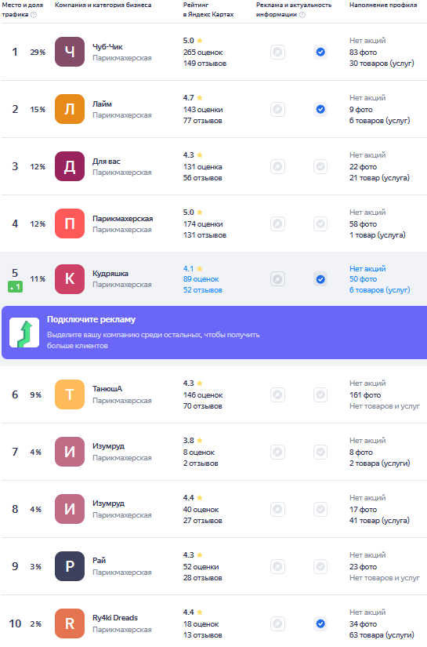427x647 pixels.
Task: Click the advertising icon in Чуб-Чик row
Action: tap(278, 53)
